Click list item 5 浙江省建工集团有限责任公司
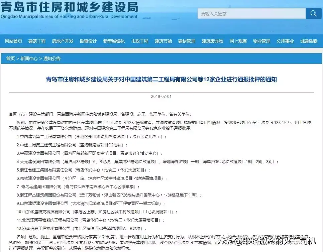 point(84,170)
